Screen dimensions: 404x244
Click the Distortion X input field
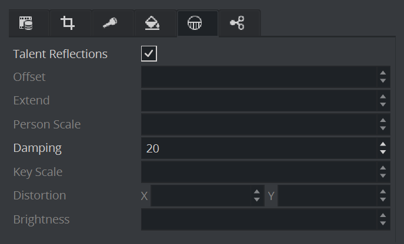[201, 196]
